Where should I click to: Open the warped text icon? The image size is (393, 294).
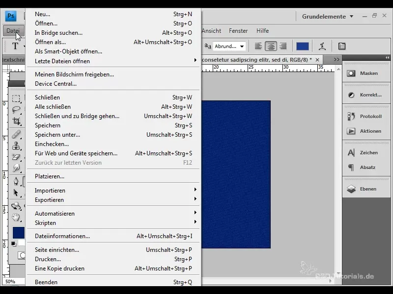tap(322, 46)
